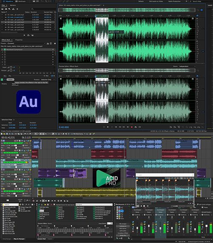This screenshot has width=213, height=243.
Task: Open the Markers tab
Action: (x=13, y=5)
